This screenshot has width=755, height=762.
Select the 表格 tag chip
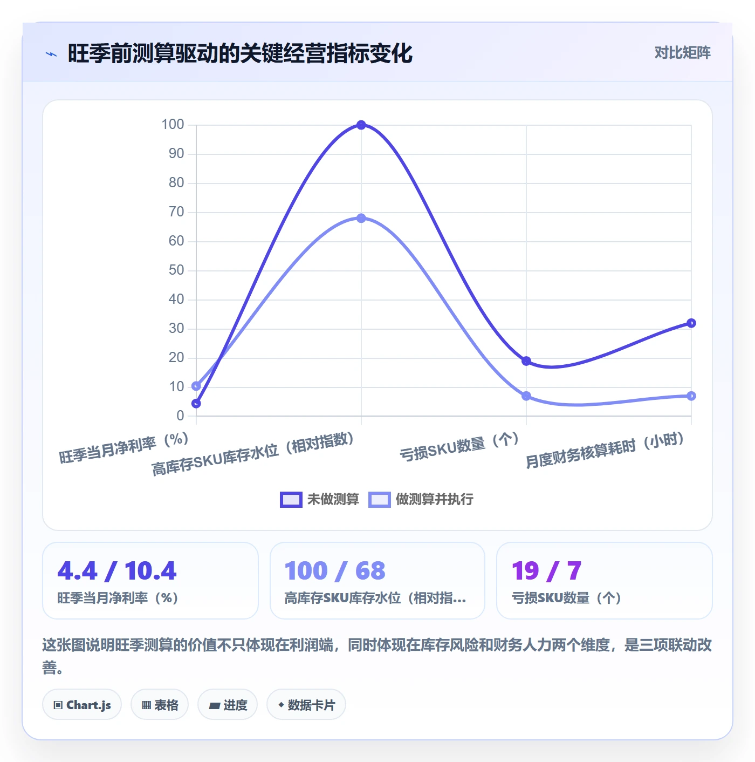click(x=160, y=704)
